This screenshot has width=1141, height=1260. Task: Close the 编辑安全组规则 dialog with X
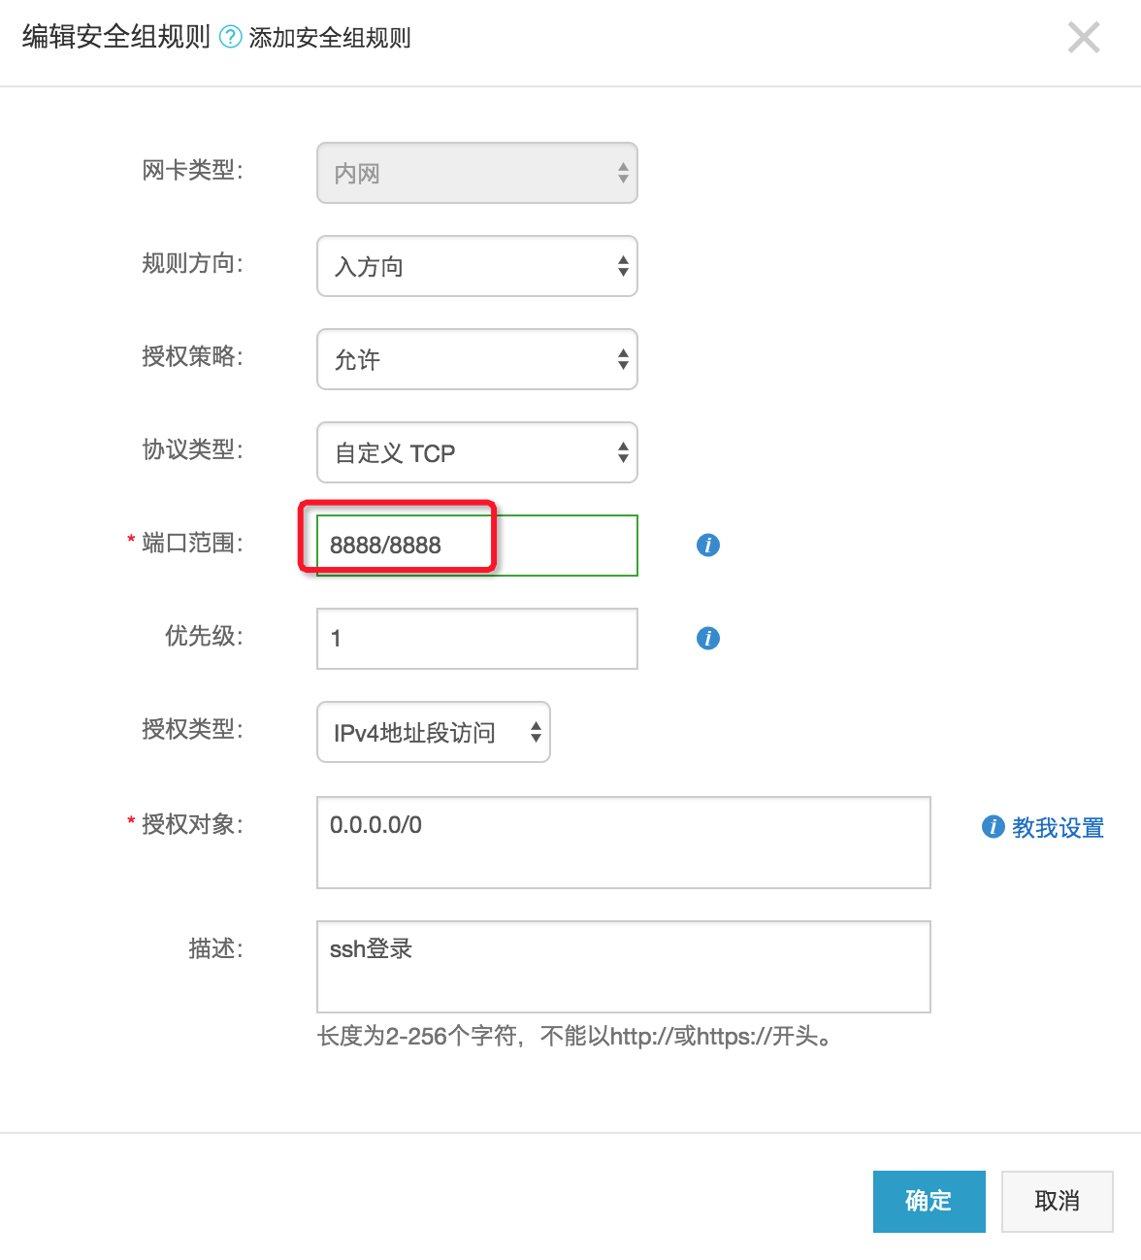point(1083,38)
